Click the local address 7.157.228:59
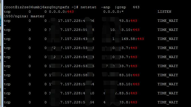 (74, 30)
